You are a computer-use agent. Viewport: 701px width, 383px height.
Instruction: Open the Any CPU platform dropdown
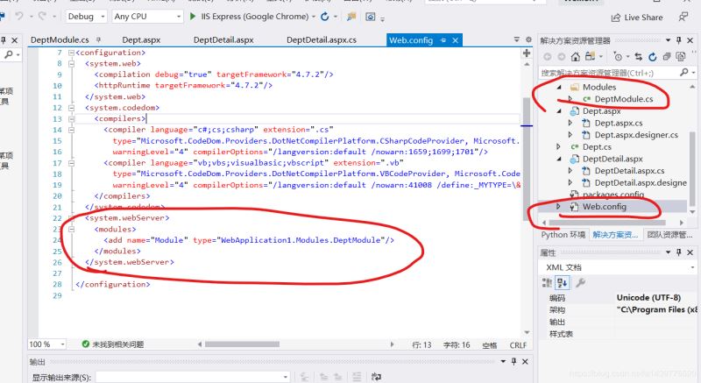point(145,17)
